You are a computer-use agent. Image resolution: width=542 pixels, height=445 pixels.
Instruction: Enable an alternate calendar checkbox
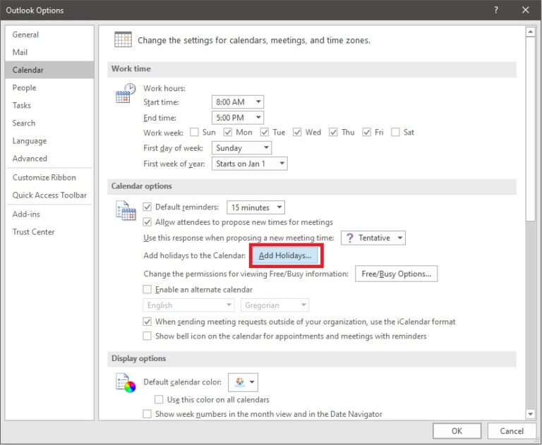click(x=147, y=289)
